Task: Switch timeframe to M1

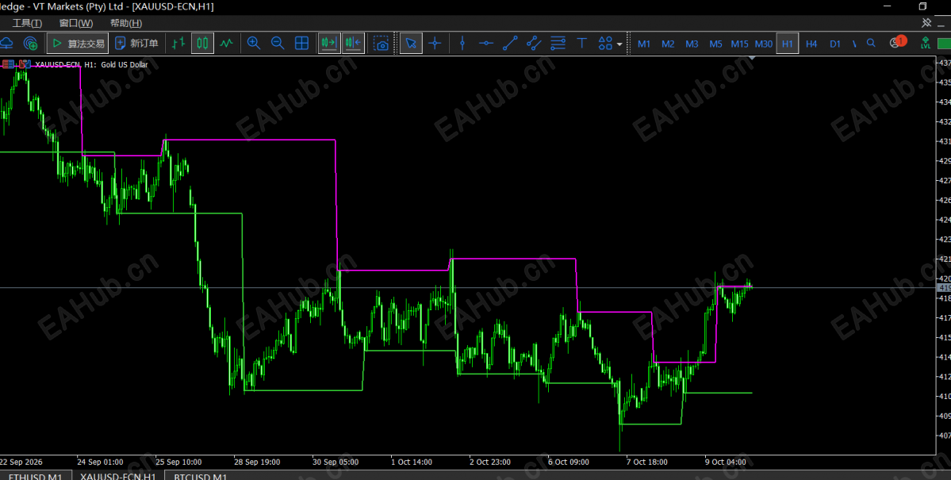Action: [x=644, y=44]
